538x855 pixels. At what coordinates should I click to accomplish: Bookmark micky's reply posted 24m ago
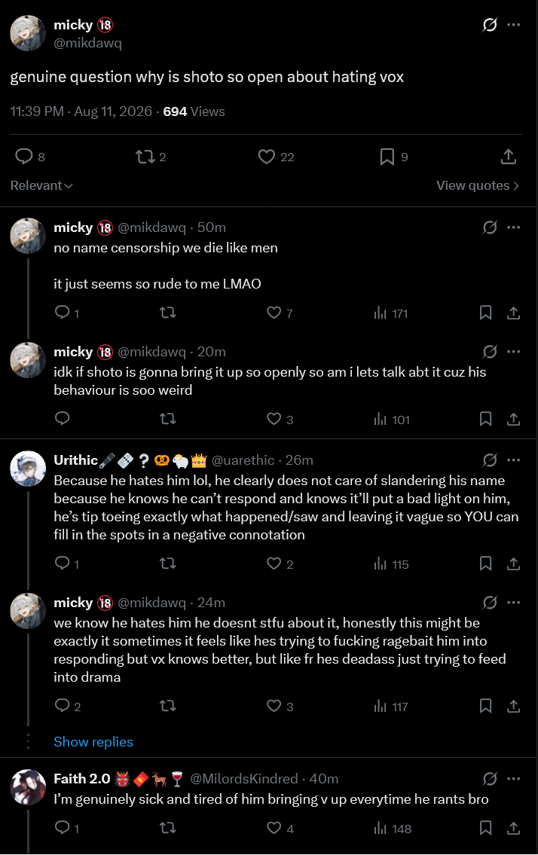[485, 706]
